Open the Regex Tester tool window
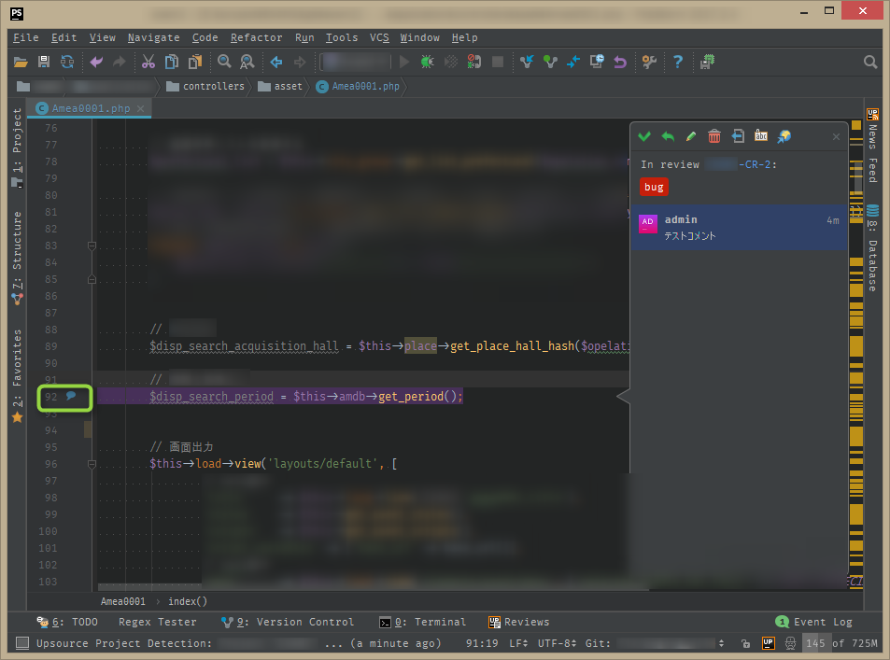Viewport: 890px width, 660px height. coord(157,622)
